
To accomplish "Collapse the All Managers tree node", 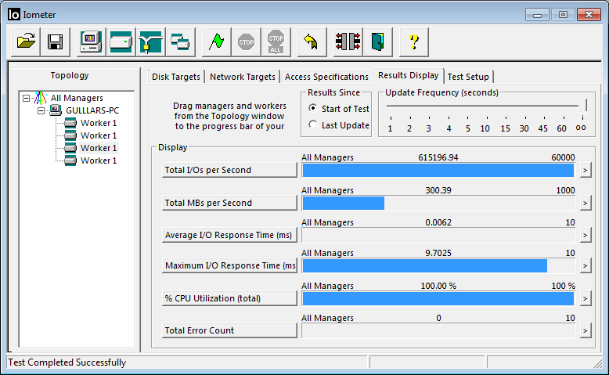I will click(27, 99).
